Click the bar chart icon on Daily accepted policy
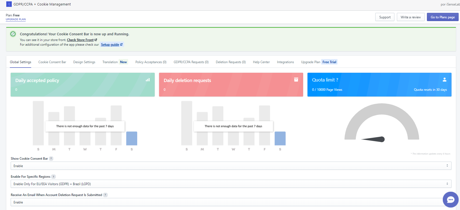 [148, 80]
